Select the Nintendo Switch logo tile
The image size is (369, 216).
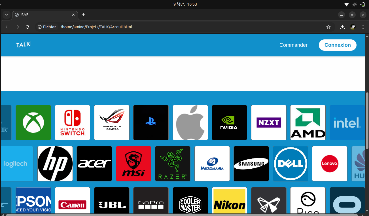click(72, 122)
